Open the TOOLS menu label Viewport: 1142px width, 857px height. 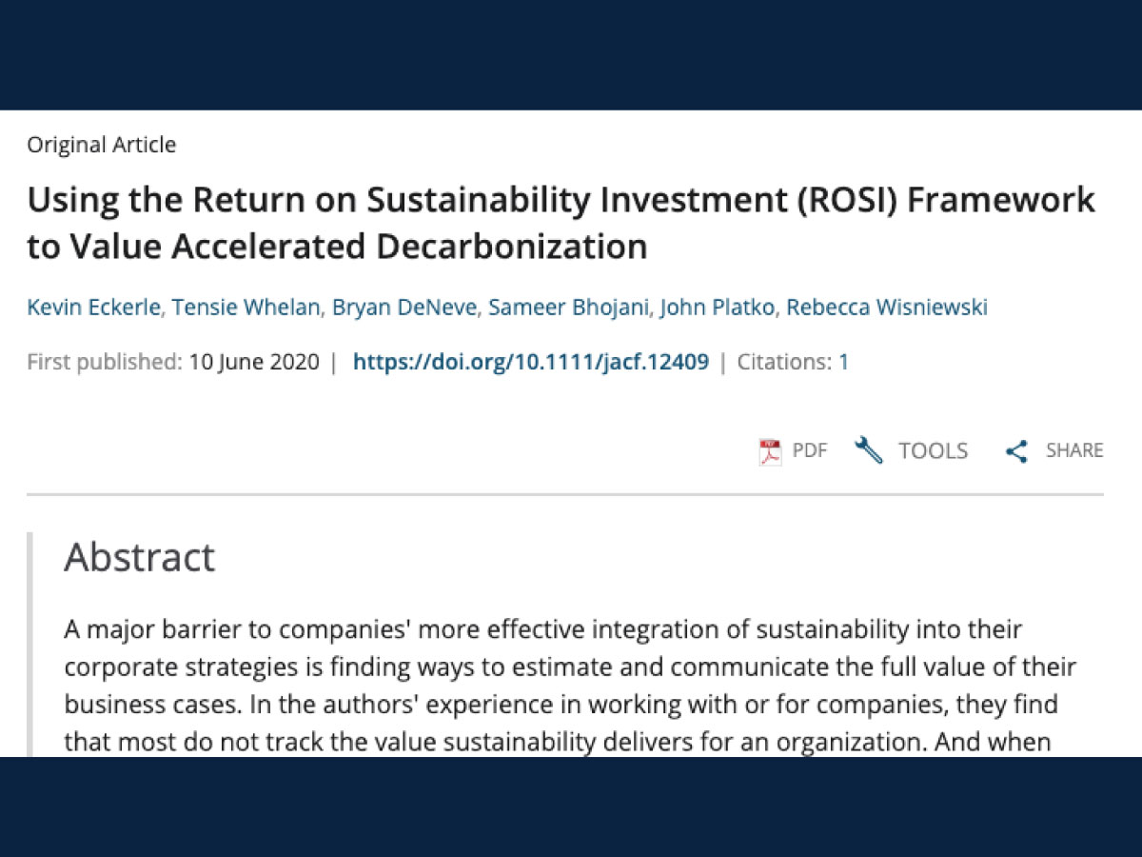pos(934,450)
